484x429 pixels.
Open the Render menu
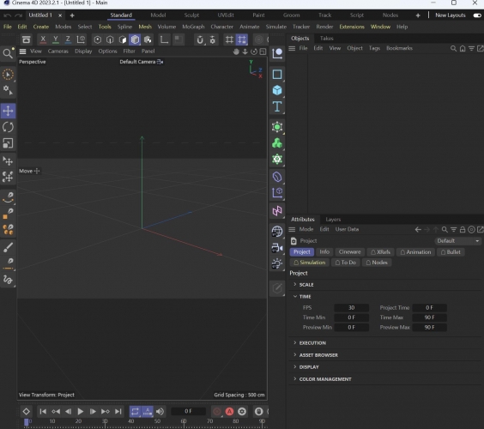click(x=324, y=27)
